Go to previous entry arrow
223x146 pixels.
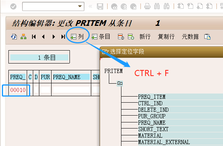(x=44, y=37)
